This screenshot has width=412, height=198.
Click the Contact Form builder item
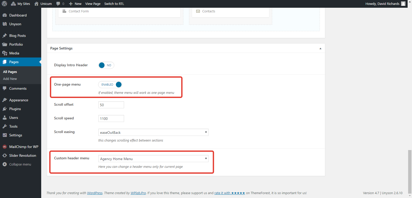pos(119,12)
